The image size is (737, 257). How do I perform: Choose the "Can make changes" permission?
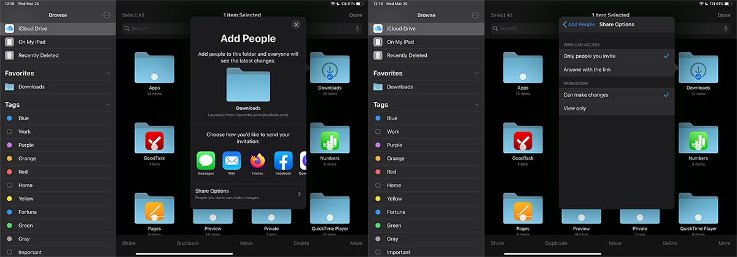(x=617, y=95)
